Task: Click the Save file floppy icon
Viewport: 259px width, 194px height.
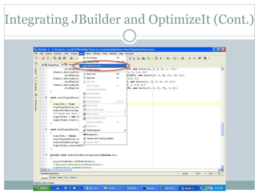Action: [x=60, y=58]
